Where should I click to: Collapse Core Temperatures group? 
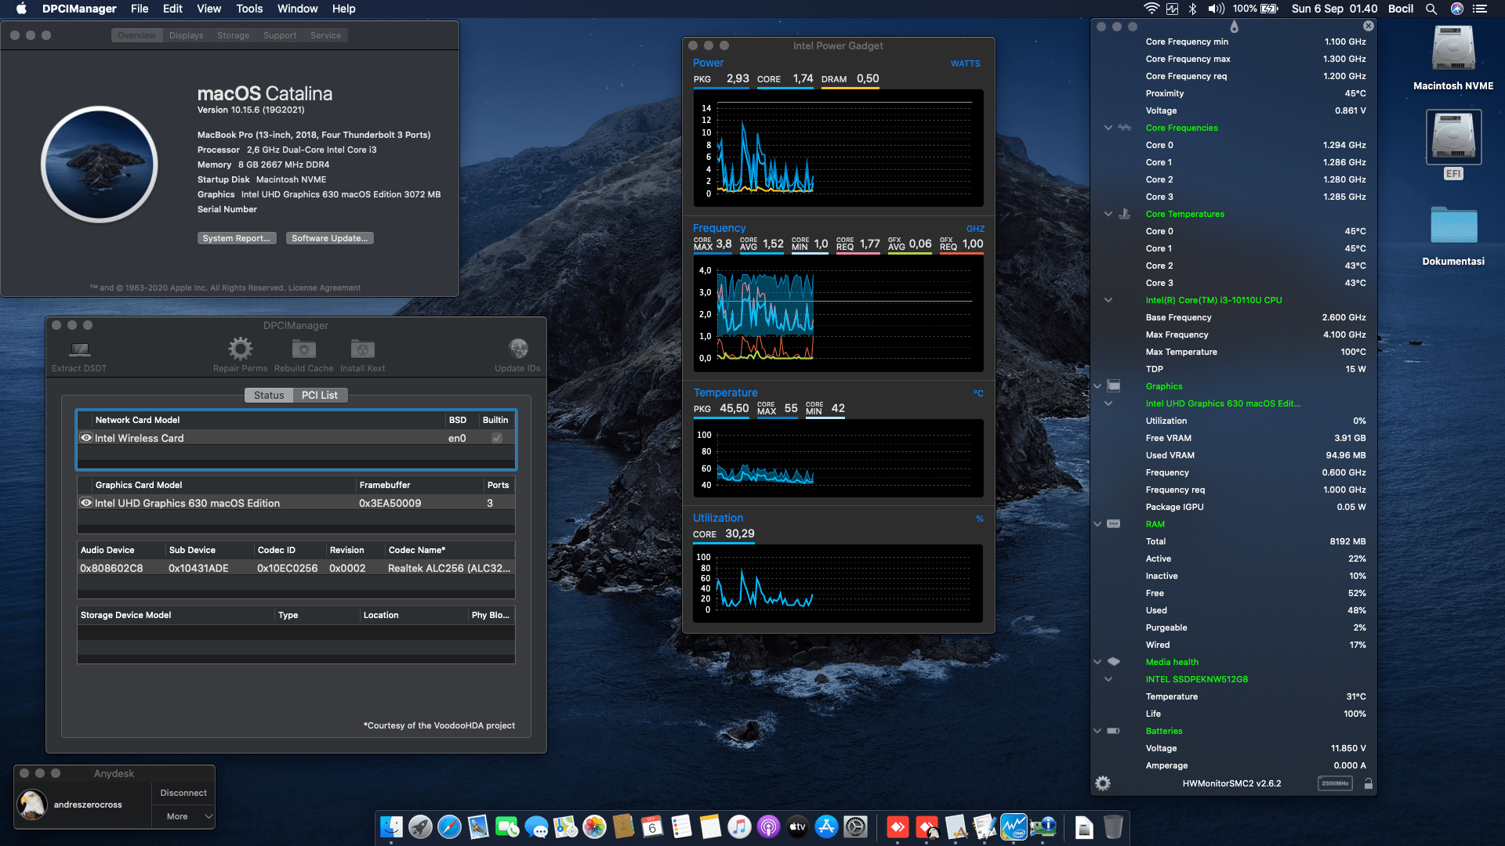(1108, 214)
